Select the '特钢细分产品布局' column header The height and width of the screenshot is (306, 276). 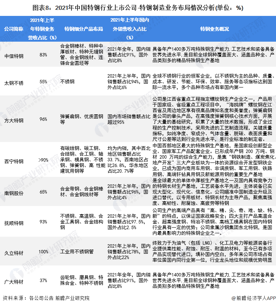[x=84, y=29]
